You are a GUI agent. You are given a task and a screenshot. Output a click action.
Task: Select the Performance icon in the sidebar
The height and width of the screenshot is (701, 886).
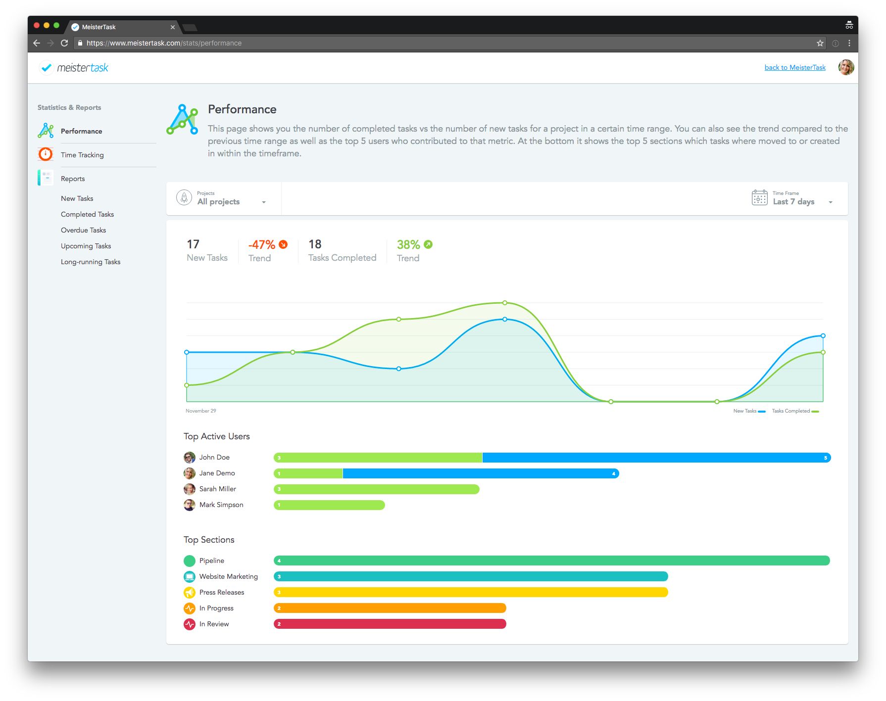point(45,130)
